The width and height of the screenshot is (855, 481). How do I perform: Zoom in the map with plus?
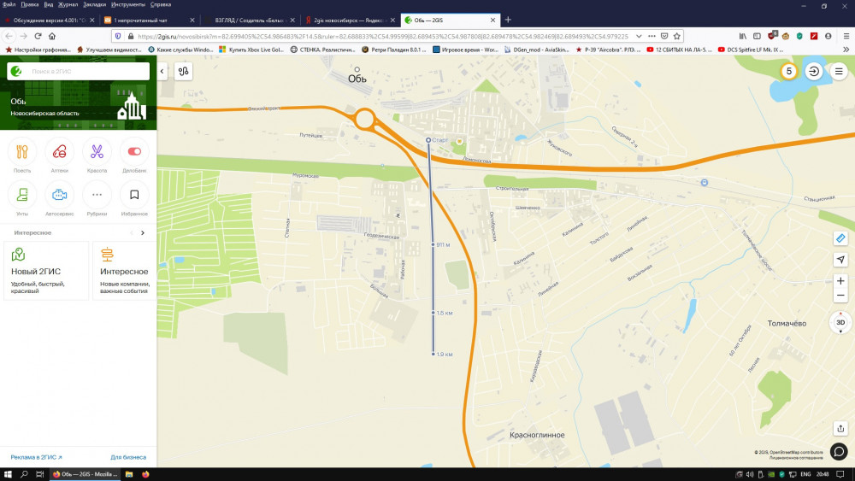click(x=840, y=281)
